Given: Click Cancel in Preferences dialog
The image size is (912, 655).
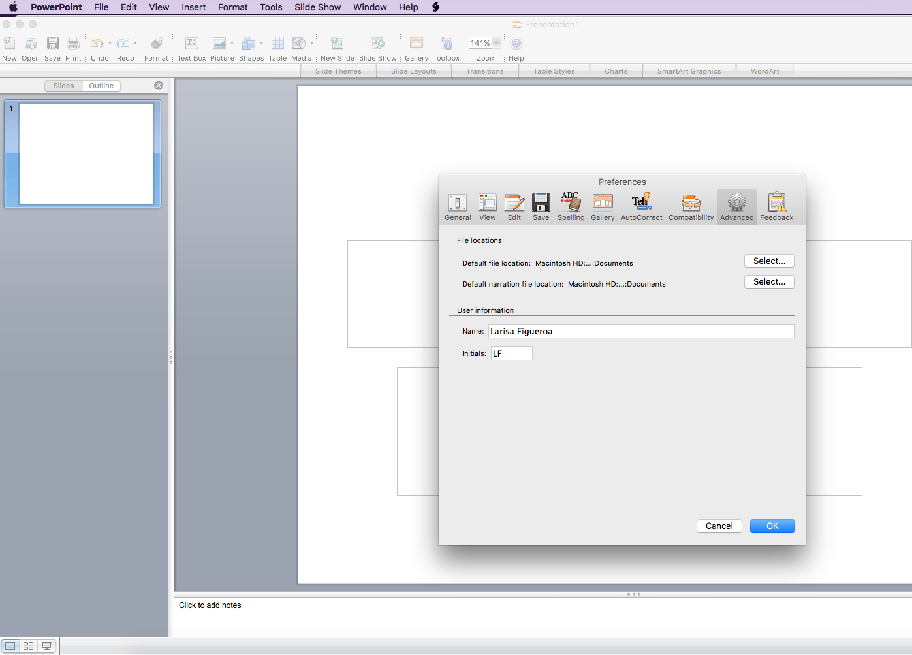Looking at the screenshot, I should point(719,526).
